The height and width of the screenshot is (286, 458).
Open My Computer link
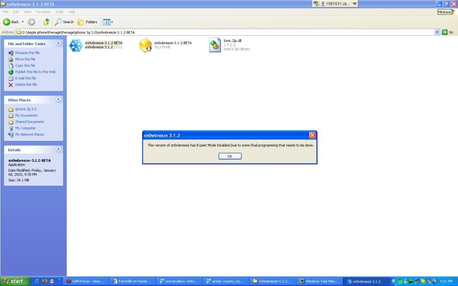25,128
